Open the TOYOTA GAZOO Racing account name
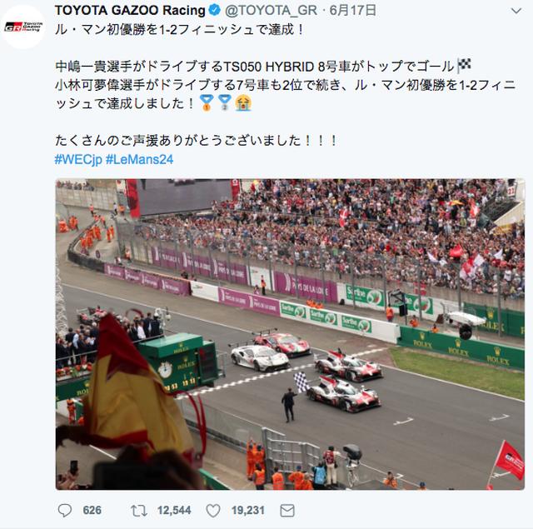The height and width of the screenshot is (529, 533). (x=130, y=11)
